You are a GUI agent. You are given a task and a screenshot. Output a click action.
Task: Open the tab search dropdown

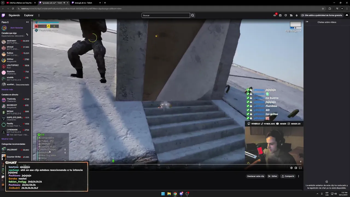[2, 3]
